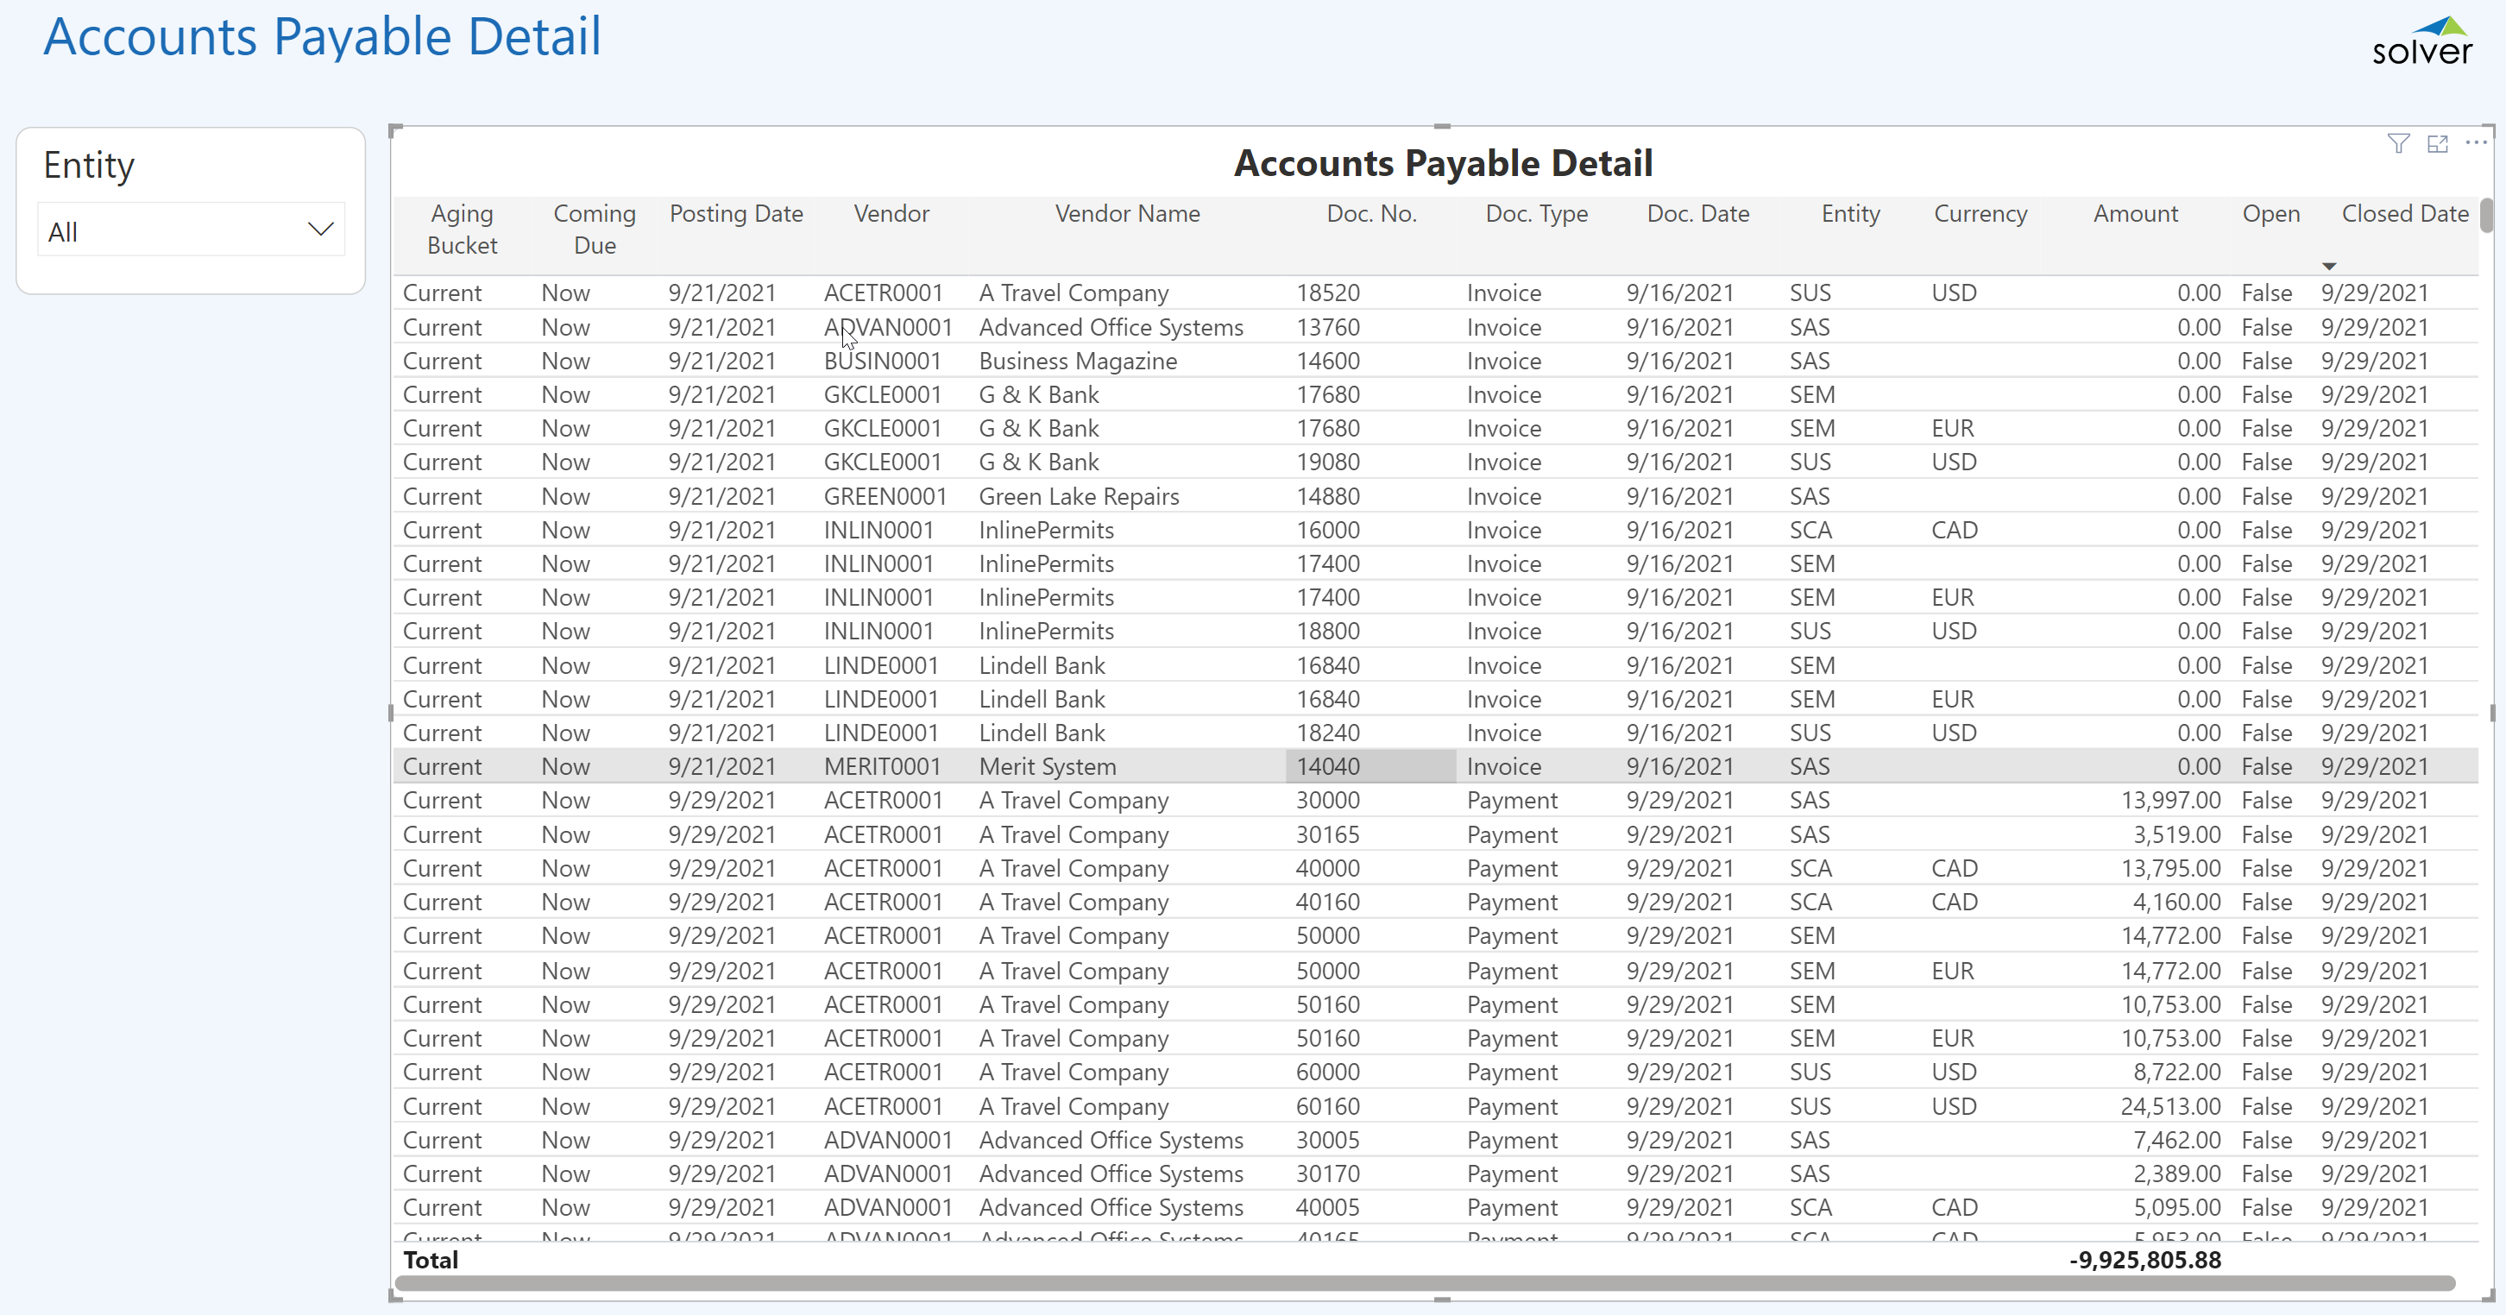Click the vertical scrollbar thumb of the table
Viewport: 2506px width, 1315px height.
click(2486, 215)
